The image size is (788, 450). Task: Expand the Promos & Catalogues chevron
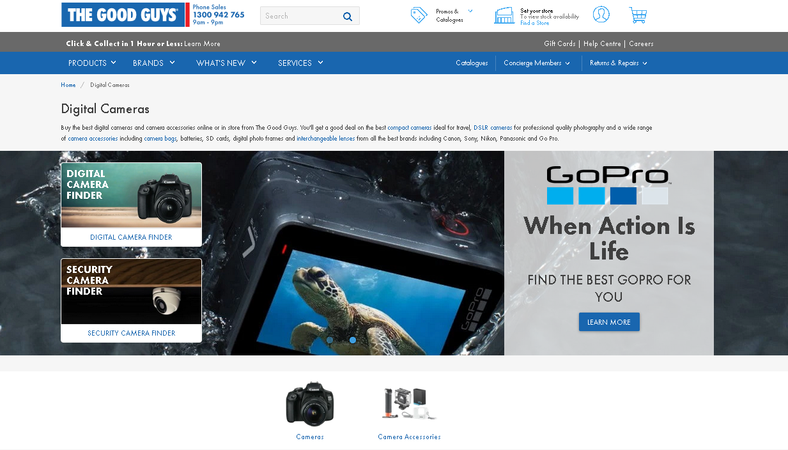(470, 11)
